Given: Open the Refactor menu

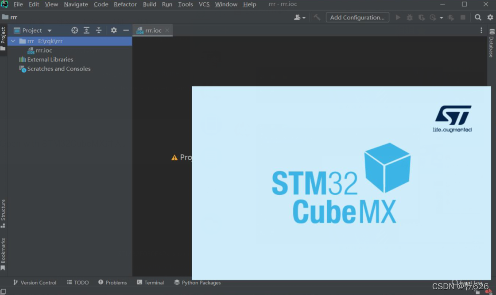Looking at the screenshot, I should (x=125, y=4).
